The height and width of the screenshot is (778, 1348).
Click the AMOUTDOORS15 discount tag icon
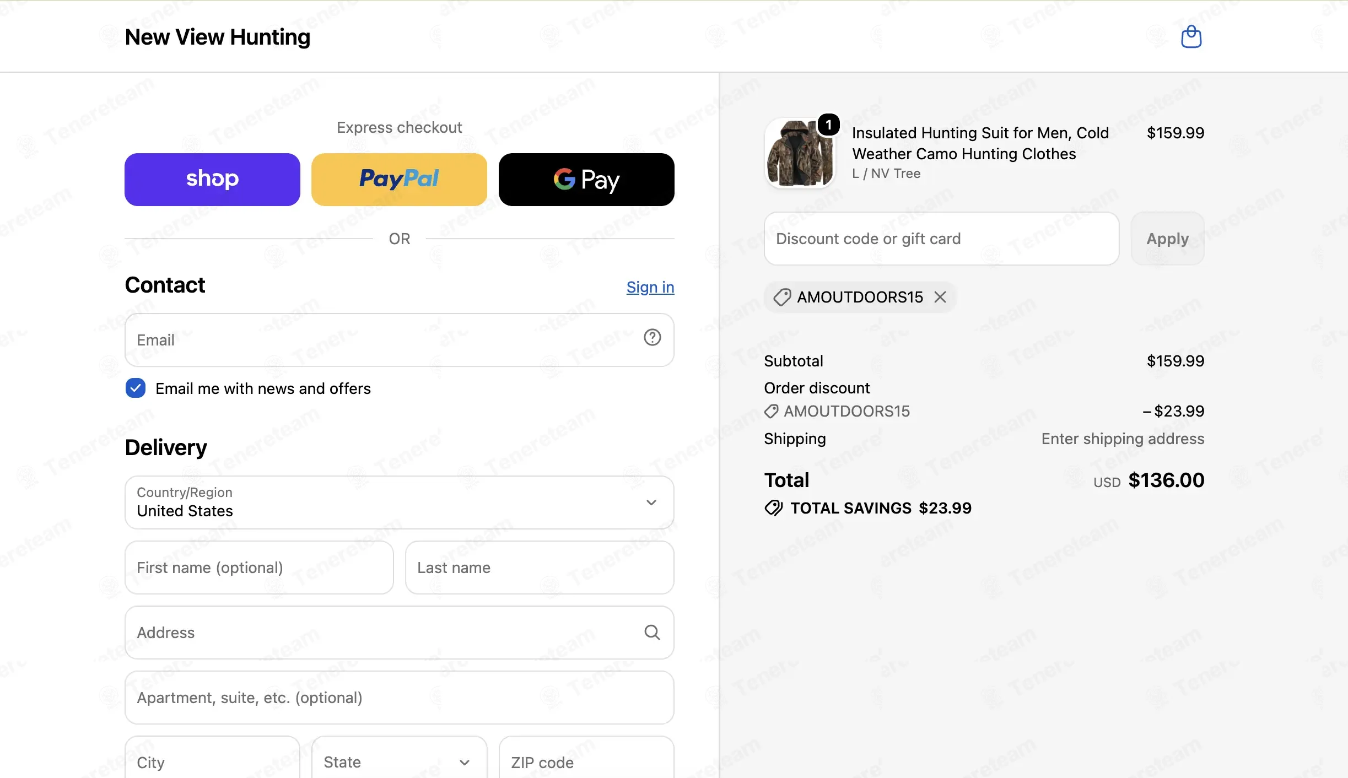(x=782, y=297)
